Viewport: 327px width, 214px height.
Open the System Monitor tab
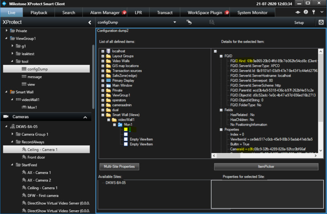252,13
